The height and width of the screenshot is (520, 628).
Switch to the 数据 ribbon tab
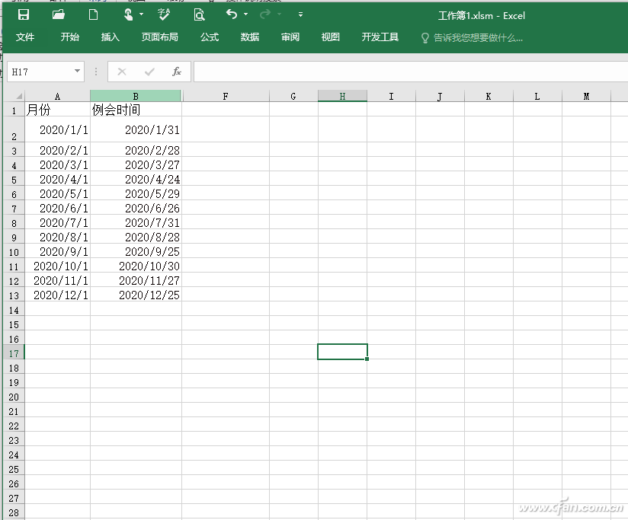tap(250, 37)
